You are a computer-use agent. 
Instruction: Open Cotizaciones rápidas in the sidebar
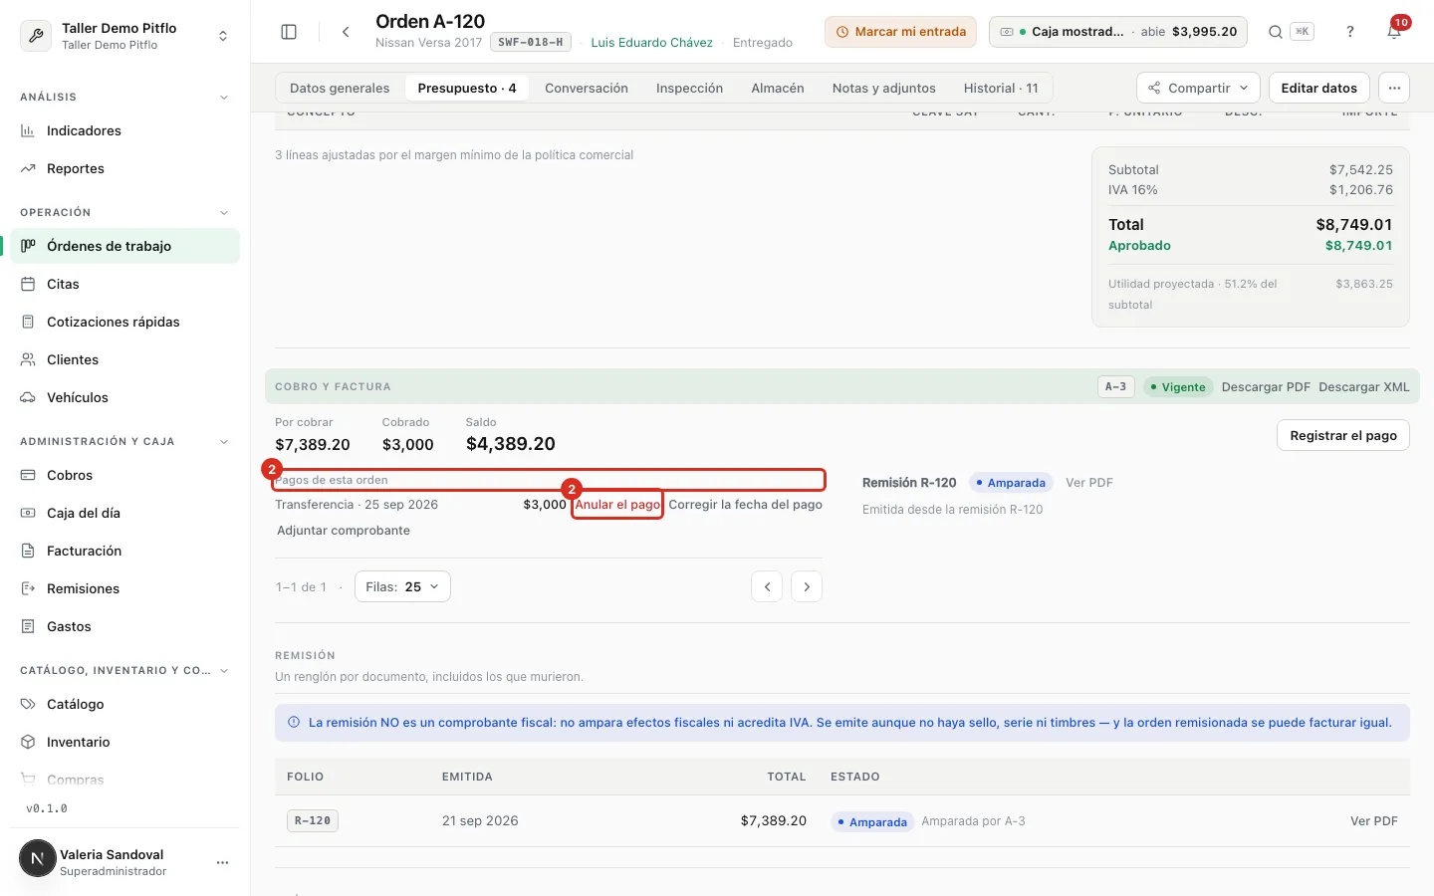(x=125, y=322)
